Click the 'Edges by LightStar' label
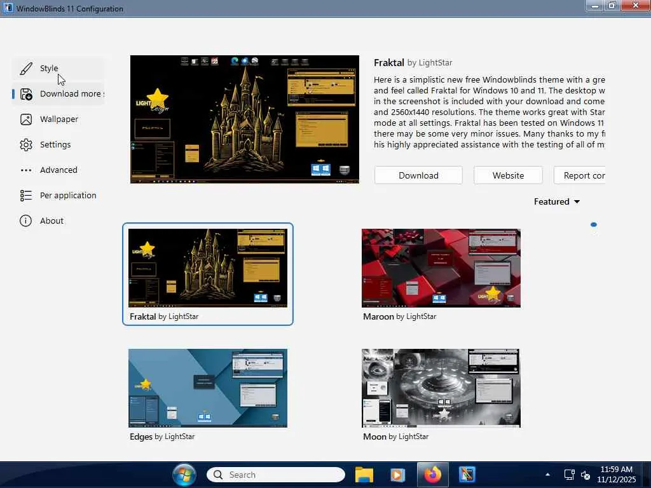This screenshot has height=488, width=651. tap(162, 437)
